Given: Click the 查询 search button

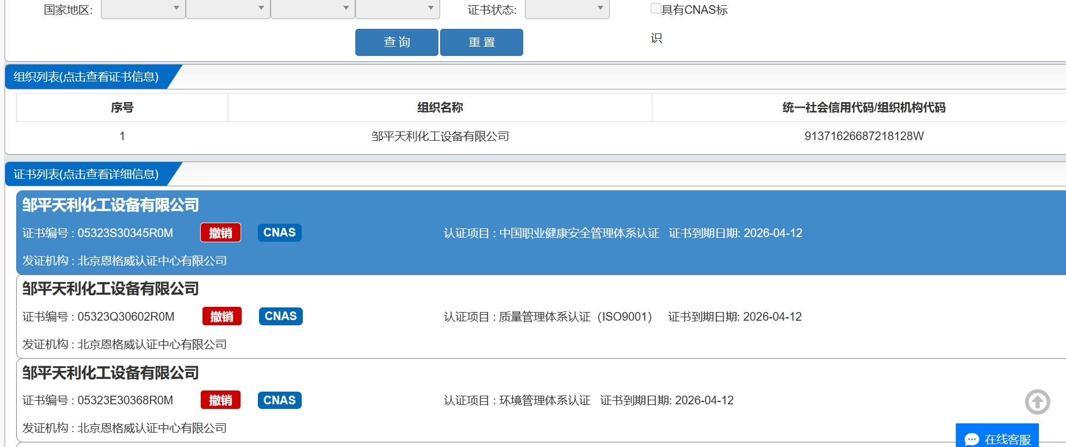Looking at the screenshot, I should tap(396, 42).
